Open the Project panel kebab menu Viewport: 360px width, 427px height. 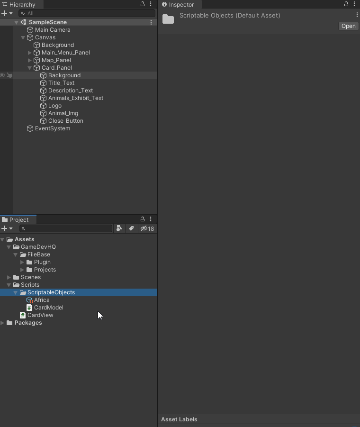151,219
